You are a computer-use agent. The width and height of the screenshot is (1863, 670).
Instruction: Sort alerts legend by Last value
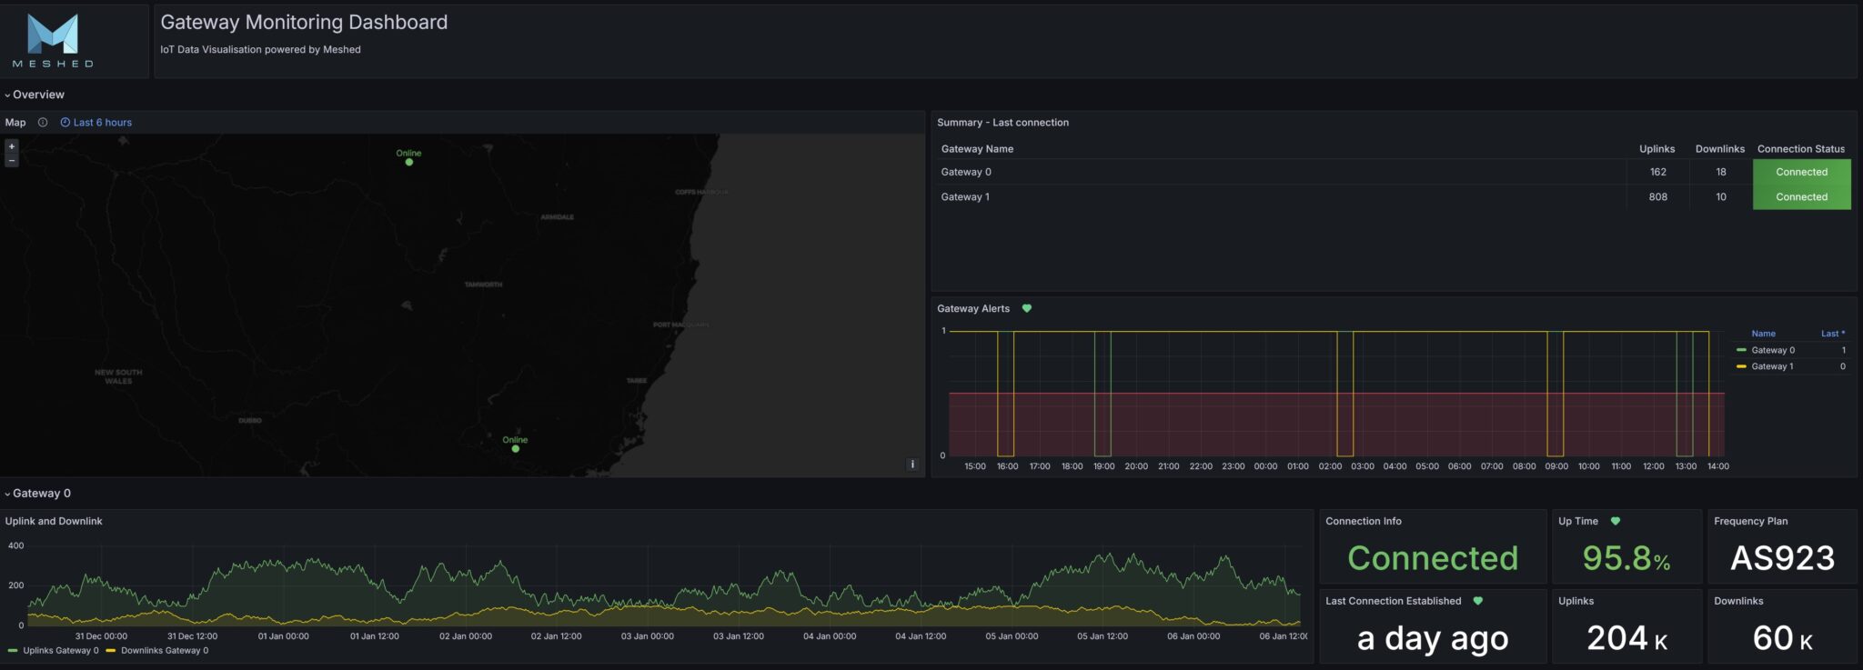pyautogui.click(x=1832, y=334)
